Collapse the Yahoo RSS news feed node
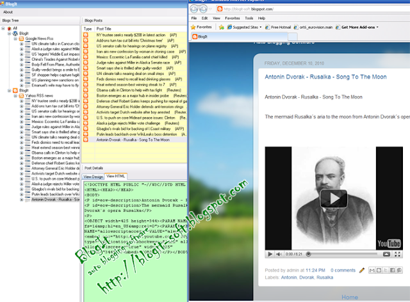The width and height of the screenshot is (410, 302). (15, 96)
